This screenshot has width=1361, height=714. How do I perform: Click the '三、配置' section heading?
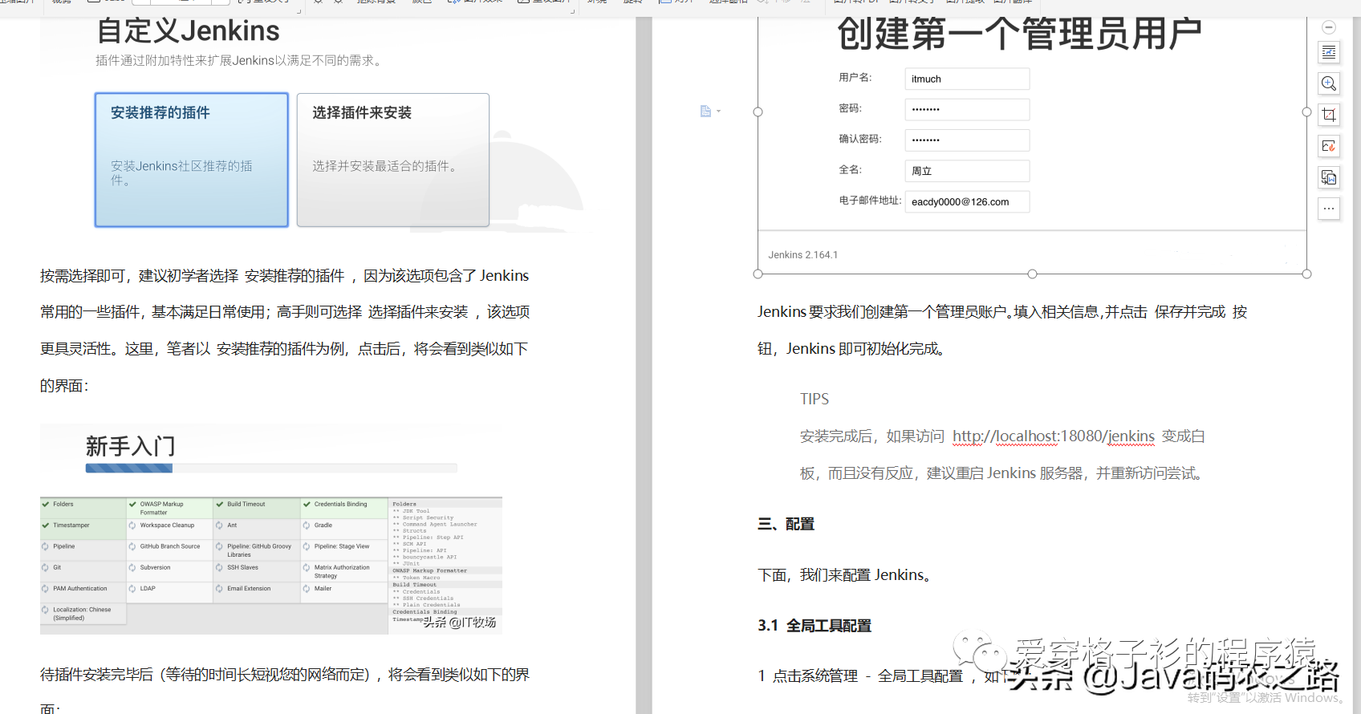pyautogui.click(x=786, y=524)
